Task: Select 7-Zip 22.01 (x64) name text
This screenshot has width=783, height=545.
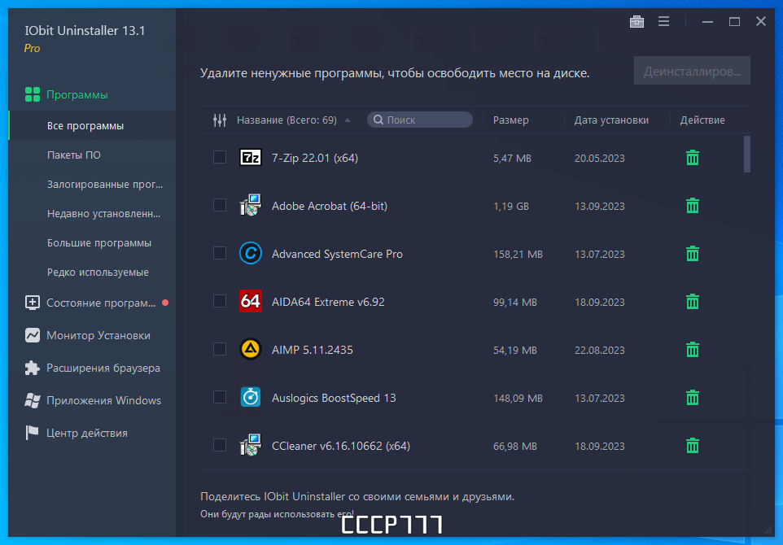Action: coord(315,158)
